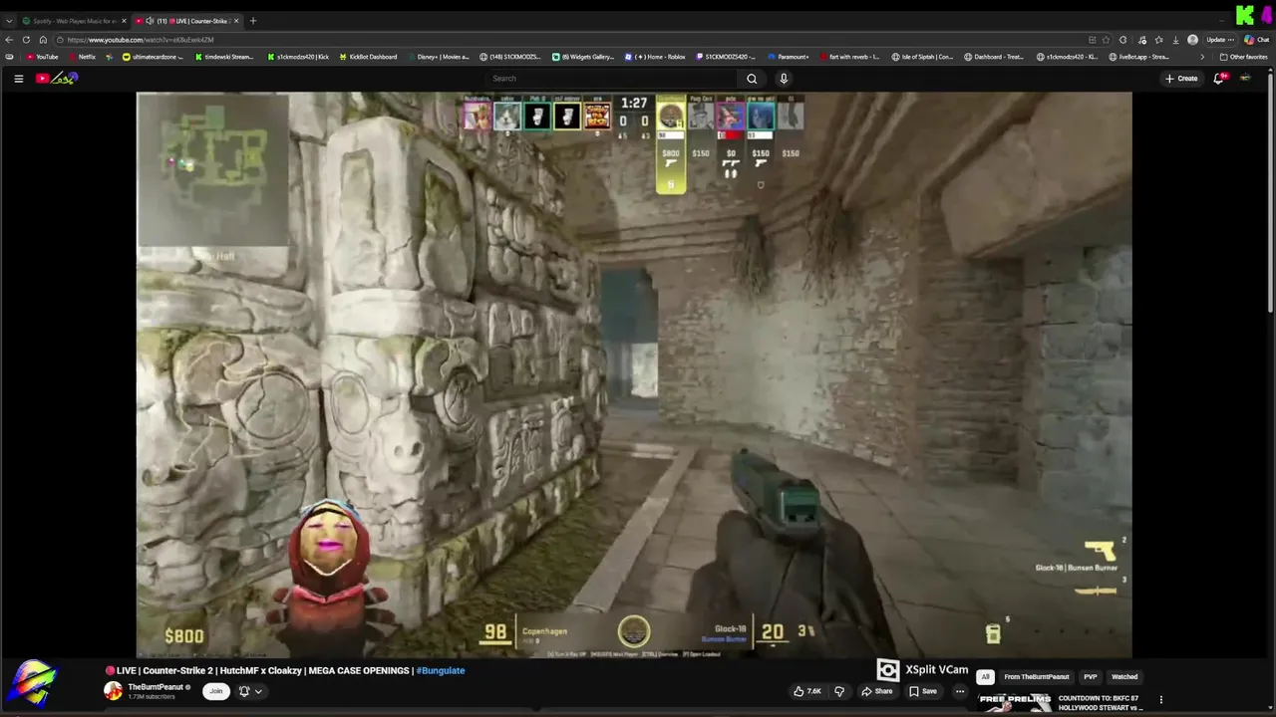1276x717 pixels.
Task: Close the LIVE Counter-Strike tab
Action: click(236, 21)
